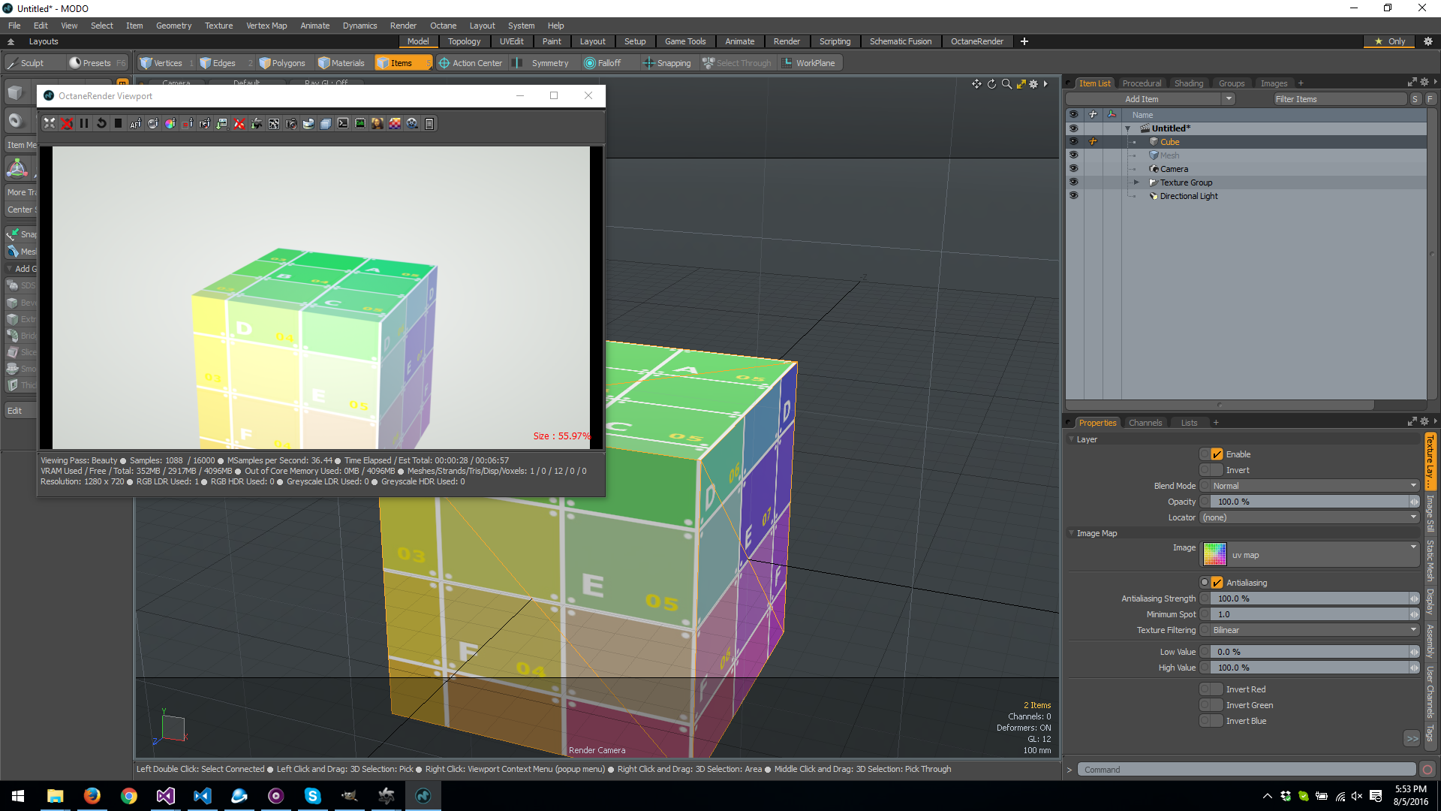The width and height of the screenshot is (1441, 811).
Task: Click the Command input field
Action: tap(1246, 770)
